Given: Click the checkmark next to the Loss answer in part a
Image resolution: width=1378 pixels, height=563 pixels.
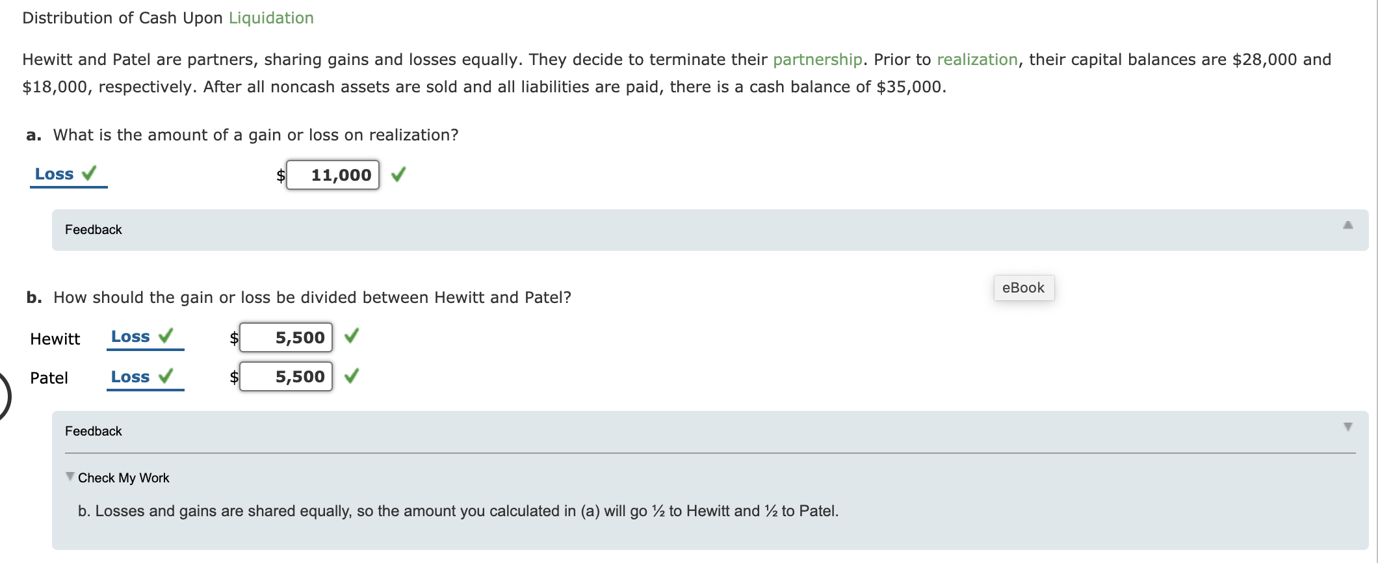Looking at the screenshot, I should tap(90, 173).
